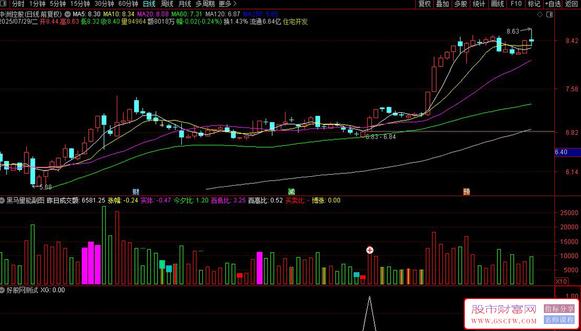The height and width of the screenshot is (331, 581).
Task: Click the 博涨: 0.00 value
Action: [326, 201]
